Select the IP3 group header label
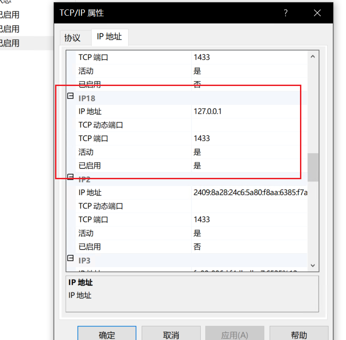This screenshot has height=340, width=346. click(84, 260)
